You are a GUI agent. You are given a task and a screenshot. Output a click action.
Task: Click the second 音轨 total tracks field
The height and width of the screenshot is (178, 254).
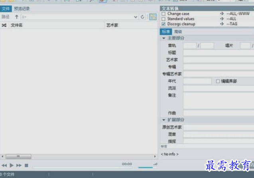(x=207, y=46)
